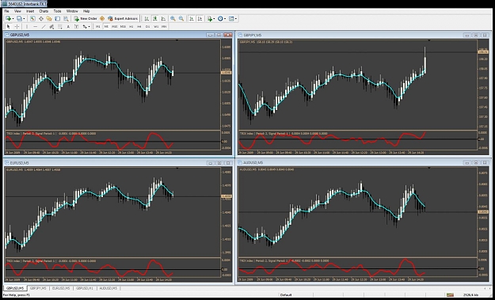This screenshot has width=495, height=300.
Task: Click the Arrows objects icon
Action: coord(85,26)
